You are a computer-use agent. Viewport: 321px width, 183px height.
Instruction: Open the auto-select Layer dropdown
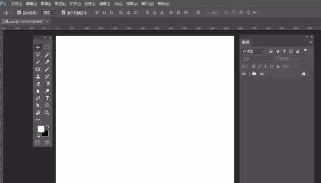[x=49, y=13]
